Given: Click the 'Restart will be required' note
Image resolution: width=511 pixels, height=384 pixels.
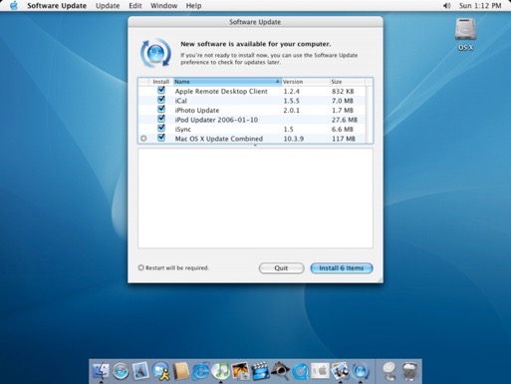Looking at the screenshot, I should 177,268.
